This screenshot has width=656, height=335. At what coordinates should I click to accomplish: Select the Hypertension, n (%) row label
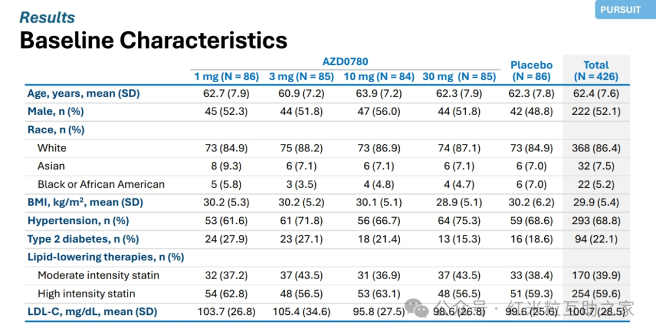78,221
